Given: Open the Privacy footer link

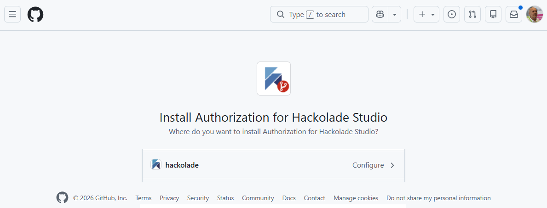Looking at the screenshot, I should [x=169, y=198].
